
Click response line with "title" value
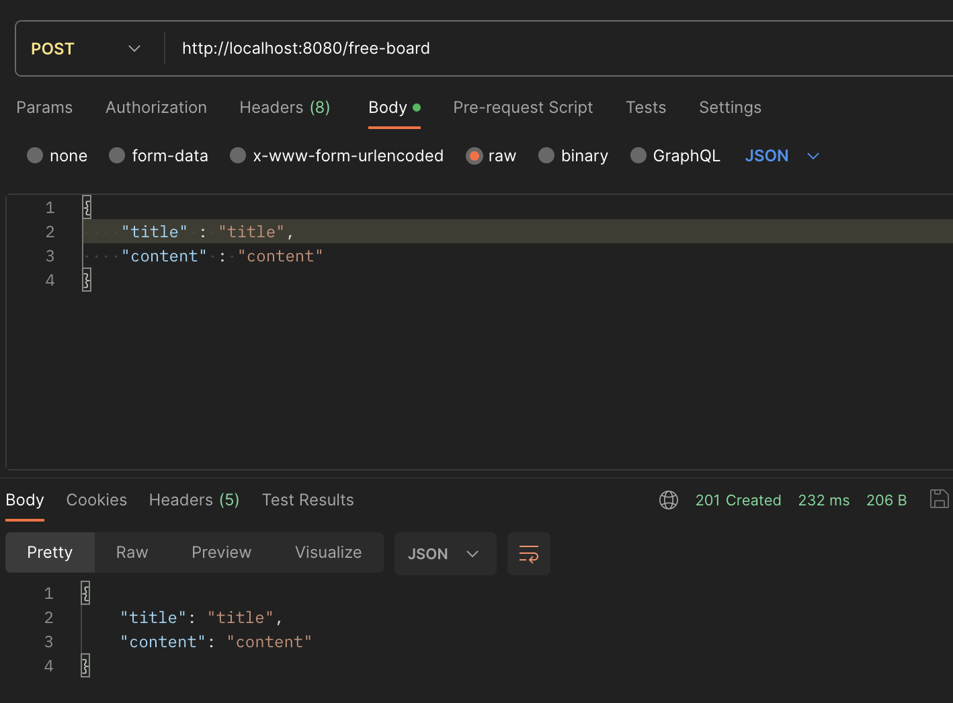(x=202, y=617)
